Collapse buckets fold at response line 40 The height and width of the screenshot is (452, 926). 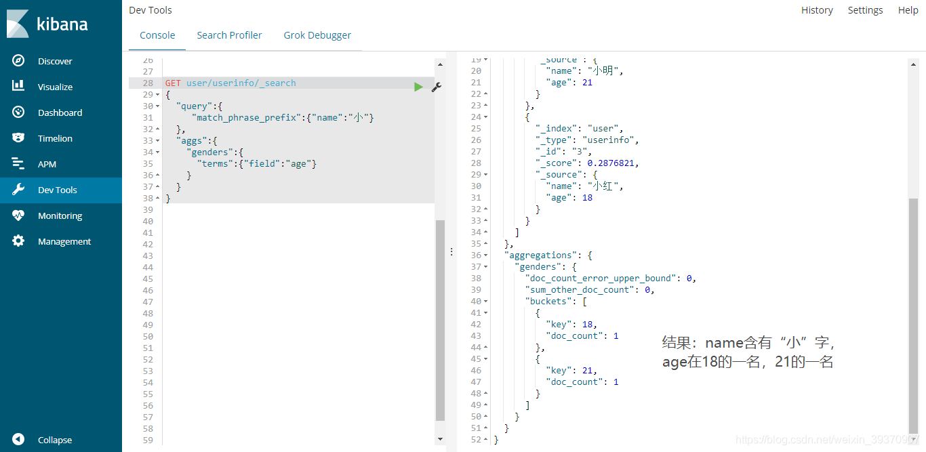pos(486,301)
